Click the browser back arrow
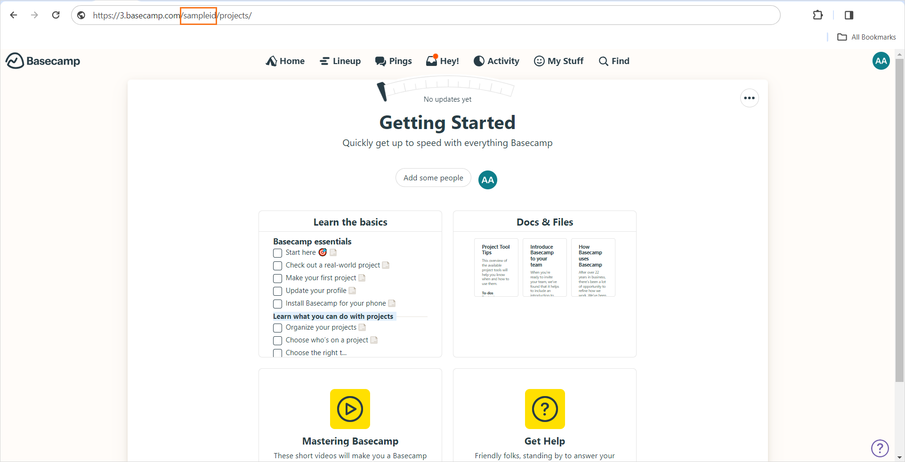The width and height of the screenshot is (905, 462). 14,15
